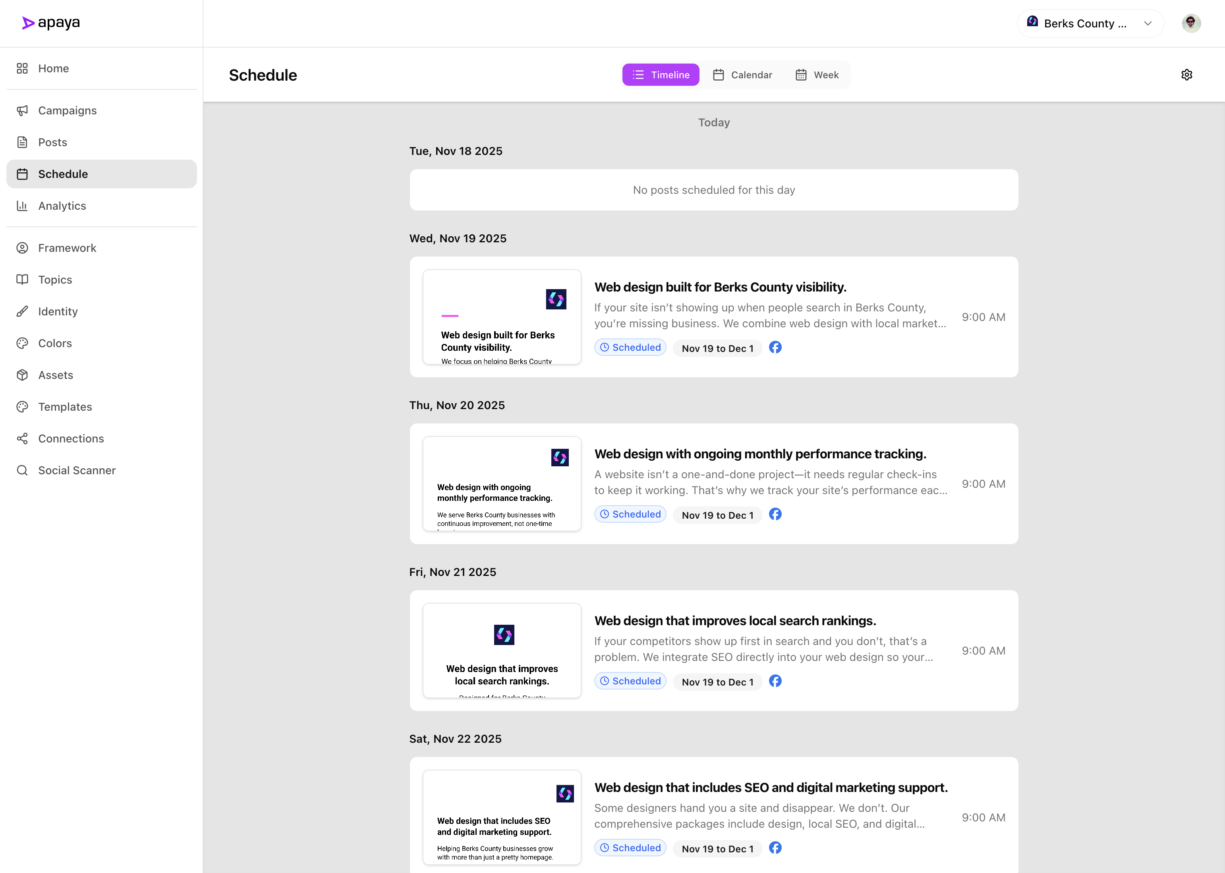Click the apaya logo
The height and width of the screenshot is (873, 1225).
pos(52,23)
